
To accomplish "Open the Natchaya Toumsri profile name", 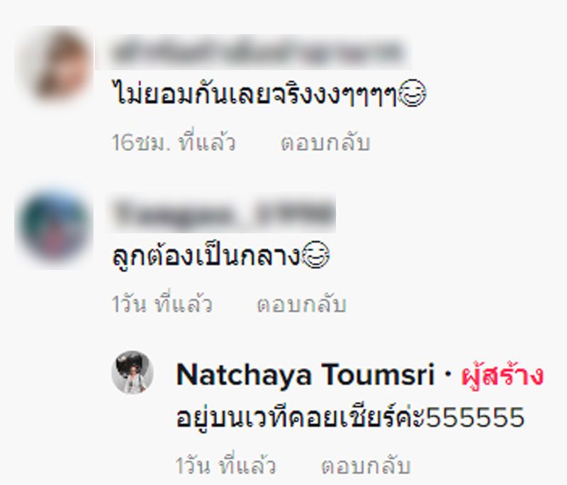I will (305, 375).
